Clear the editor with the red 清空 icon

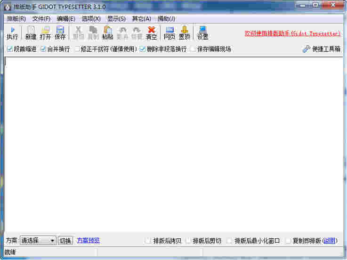tap(151, 33)
